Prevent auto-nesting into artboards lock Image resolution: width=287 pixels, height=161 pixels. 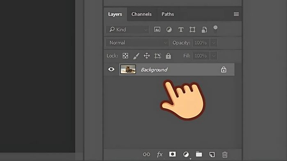(157, 56)
